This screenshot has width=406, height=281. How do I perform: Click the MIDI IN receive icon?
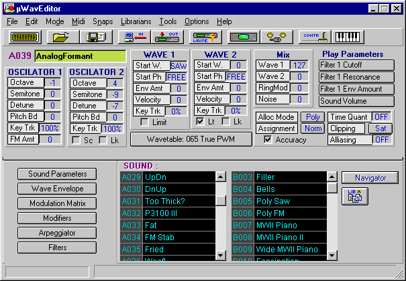tap(134, 37)
